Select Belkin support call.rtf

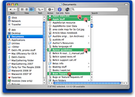click(69, 60)
